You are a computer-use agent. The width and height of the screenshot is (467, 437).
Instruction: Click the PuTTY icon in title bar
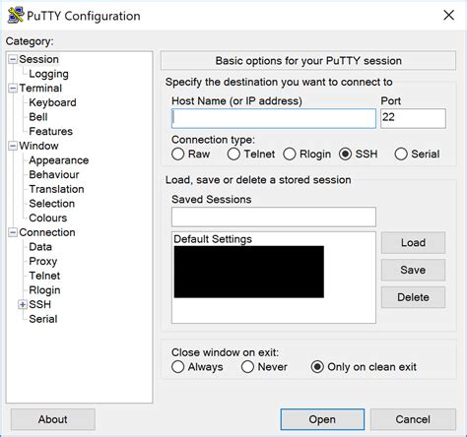[x=16, y=15]
